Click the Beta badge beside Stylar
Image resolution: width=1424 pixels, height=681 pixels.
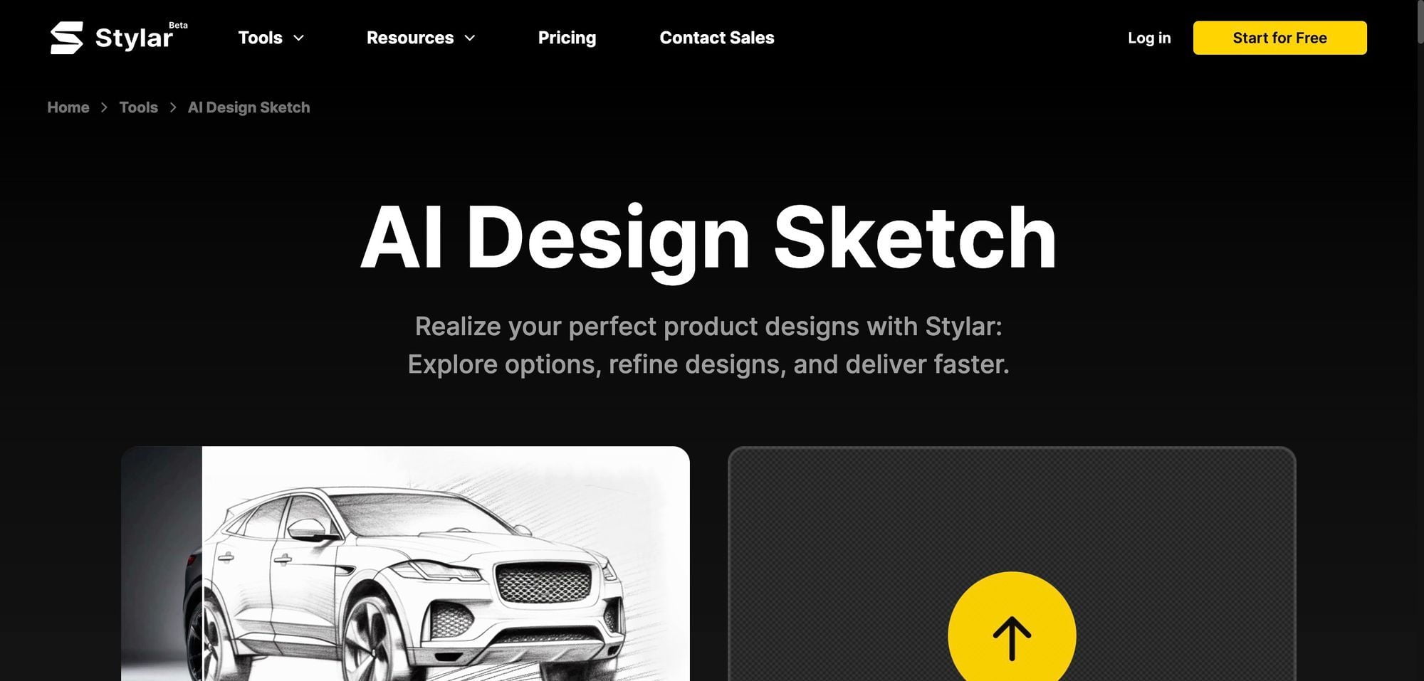point(178,25)
